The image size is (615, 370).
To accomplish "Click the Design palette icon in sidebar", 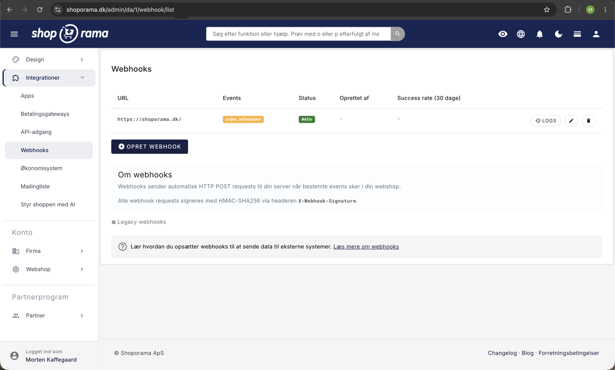I will click(x=16, y=59).
